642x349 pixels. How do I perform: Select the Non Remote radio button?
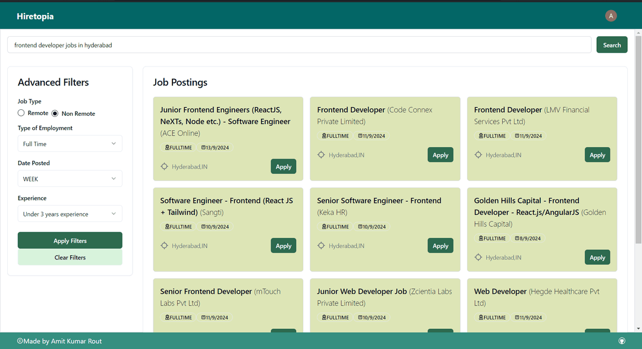click(55, 113)
